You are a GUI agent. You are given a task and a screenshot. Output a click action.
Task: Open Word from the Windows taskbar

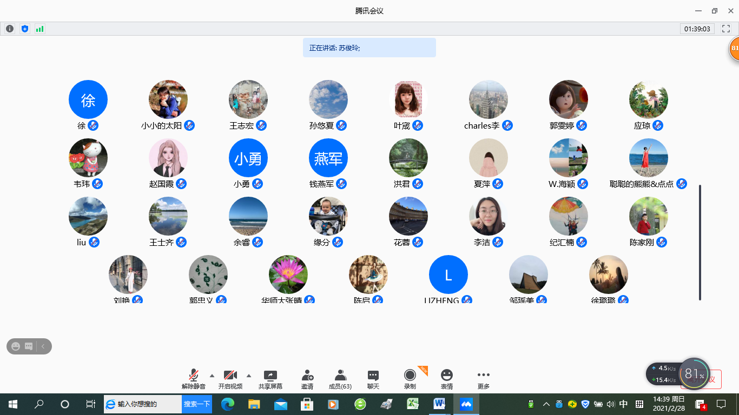click(x=439, y=404)
